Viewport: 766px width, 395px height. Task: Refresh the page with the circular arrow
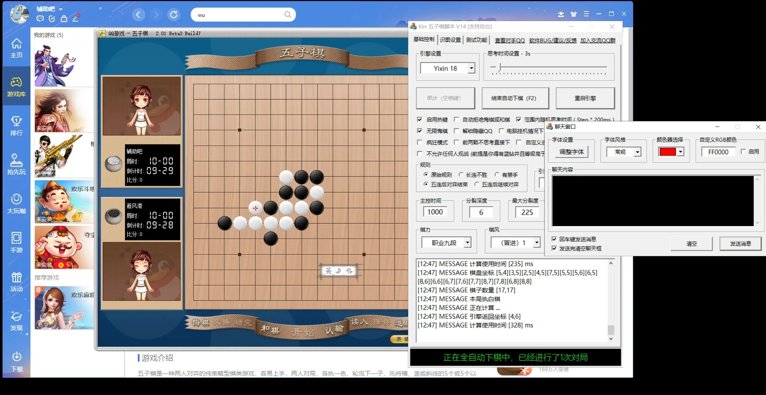pos(173,14)
